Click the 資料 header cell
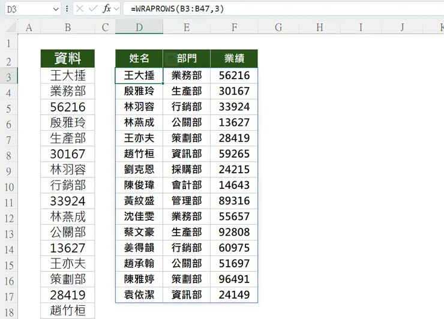Screen dimensions: 444x319 click(68, 59)
